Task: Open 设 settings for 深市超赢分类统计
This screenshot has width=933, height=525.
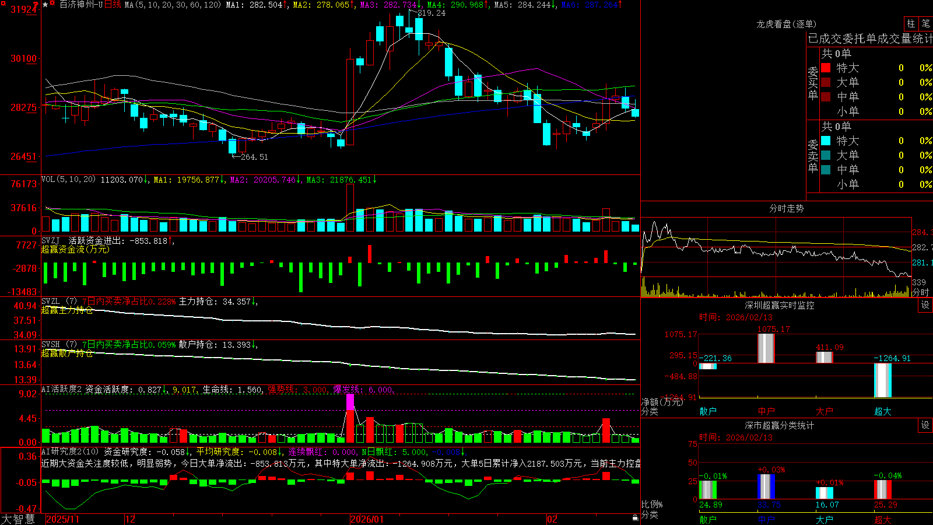Action: click(x=925, y=425)
